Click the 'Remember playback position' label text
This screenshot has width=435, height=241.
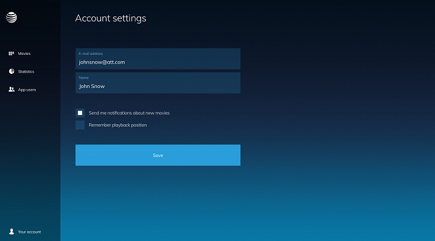click(x=117, y=125)
